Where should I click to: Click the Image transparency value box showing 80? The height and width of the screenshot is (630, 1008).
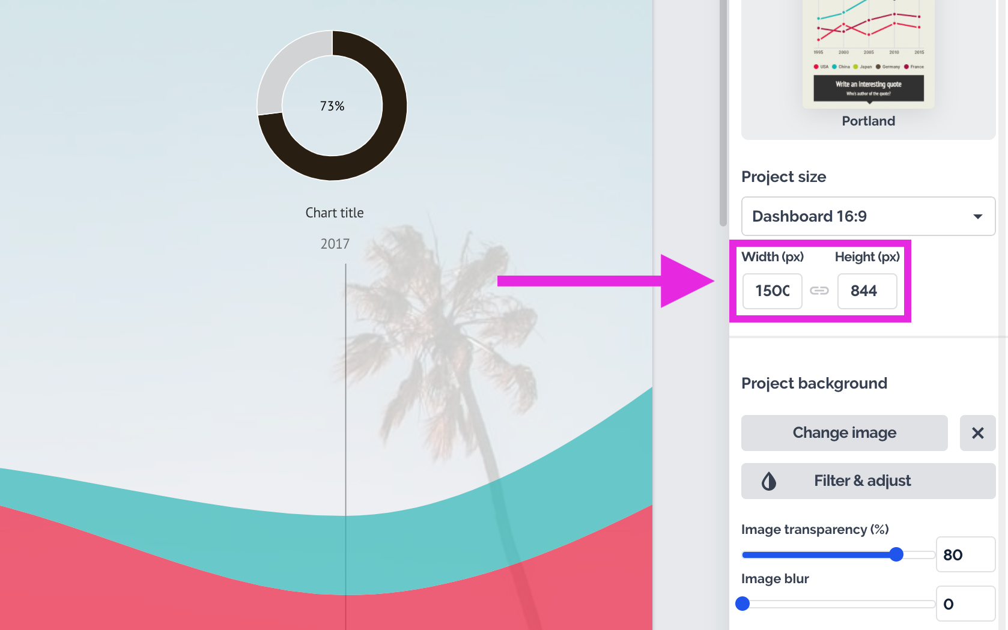click(965, 554)
